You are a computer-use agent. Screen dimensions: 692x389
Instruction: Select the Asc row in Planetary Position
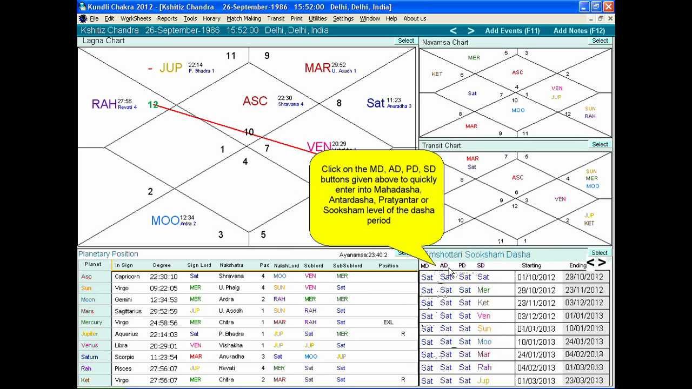coord(249,276)
